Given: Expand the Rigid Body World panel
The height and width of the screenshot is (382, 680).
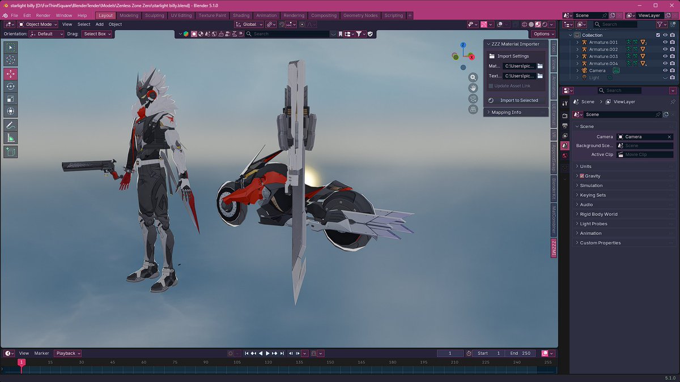Looking at the screenshot, I should pyautogui.click(x=624, y=214).
